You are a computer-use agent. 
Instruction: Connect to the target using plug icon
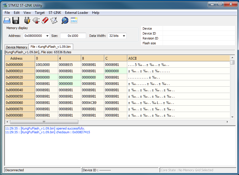(27, 20)
